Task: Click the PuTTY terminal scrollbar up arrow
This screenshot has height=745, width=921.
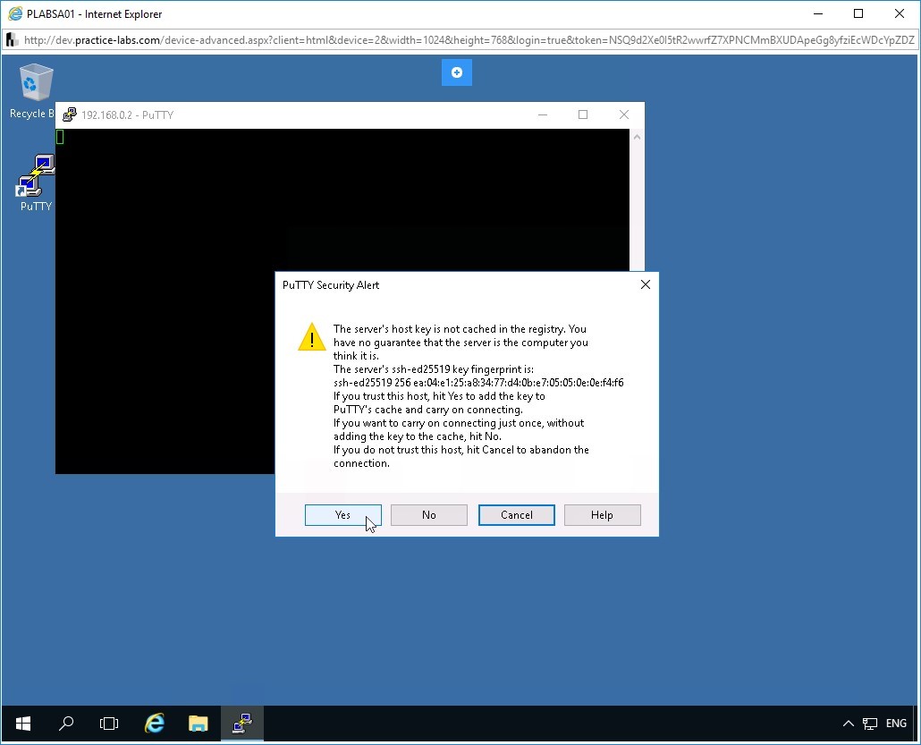Action: [x=637, y=137]
